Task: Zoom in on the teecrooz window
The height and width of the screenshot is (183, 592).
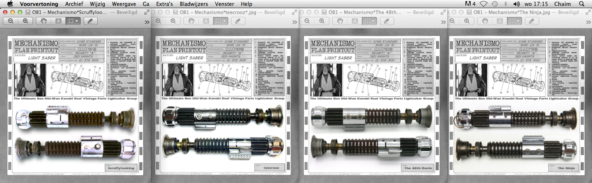Action: point(173,21)
